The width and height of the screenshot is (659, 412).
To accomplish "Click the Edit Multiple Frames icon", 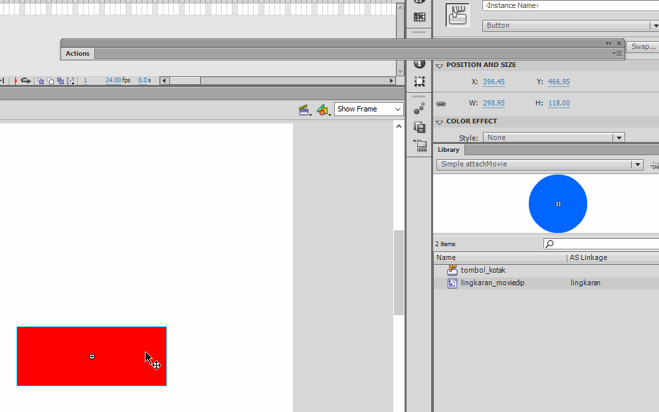I will (60, 80).
